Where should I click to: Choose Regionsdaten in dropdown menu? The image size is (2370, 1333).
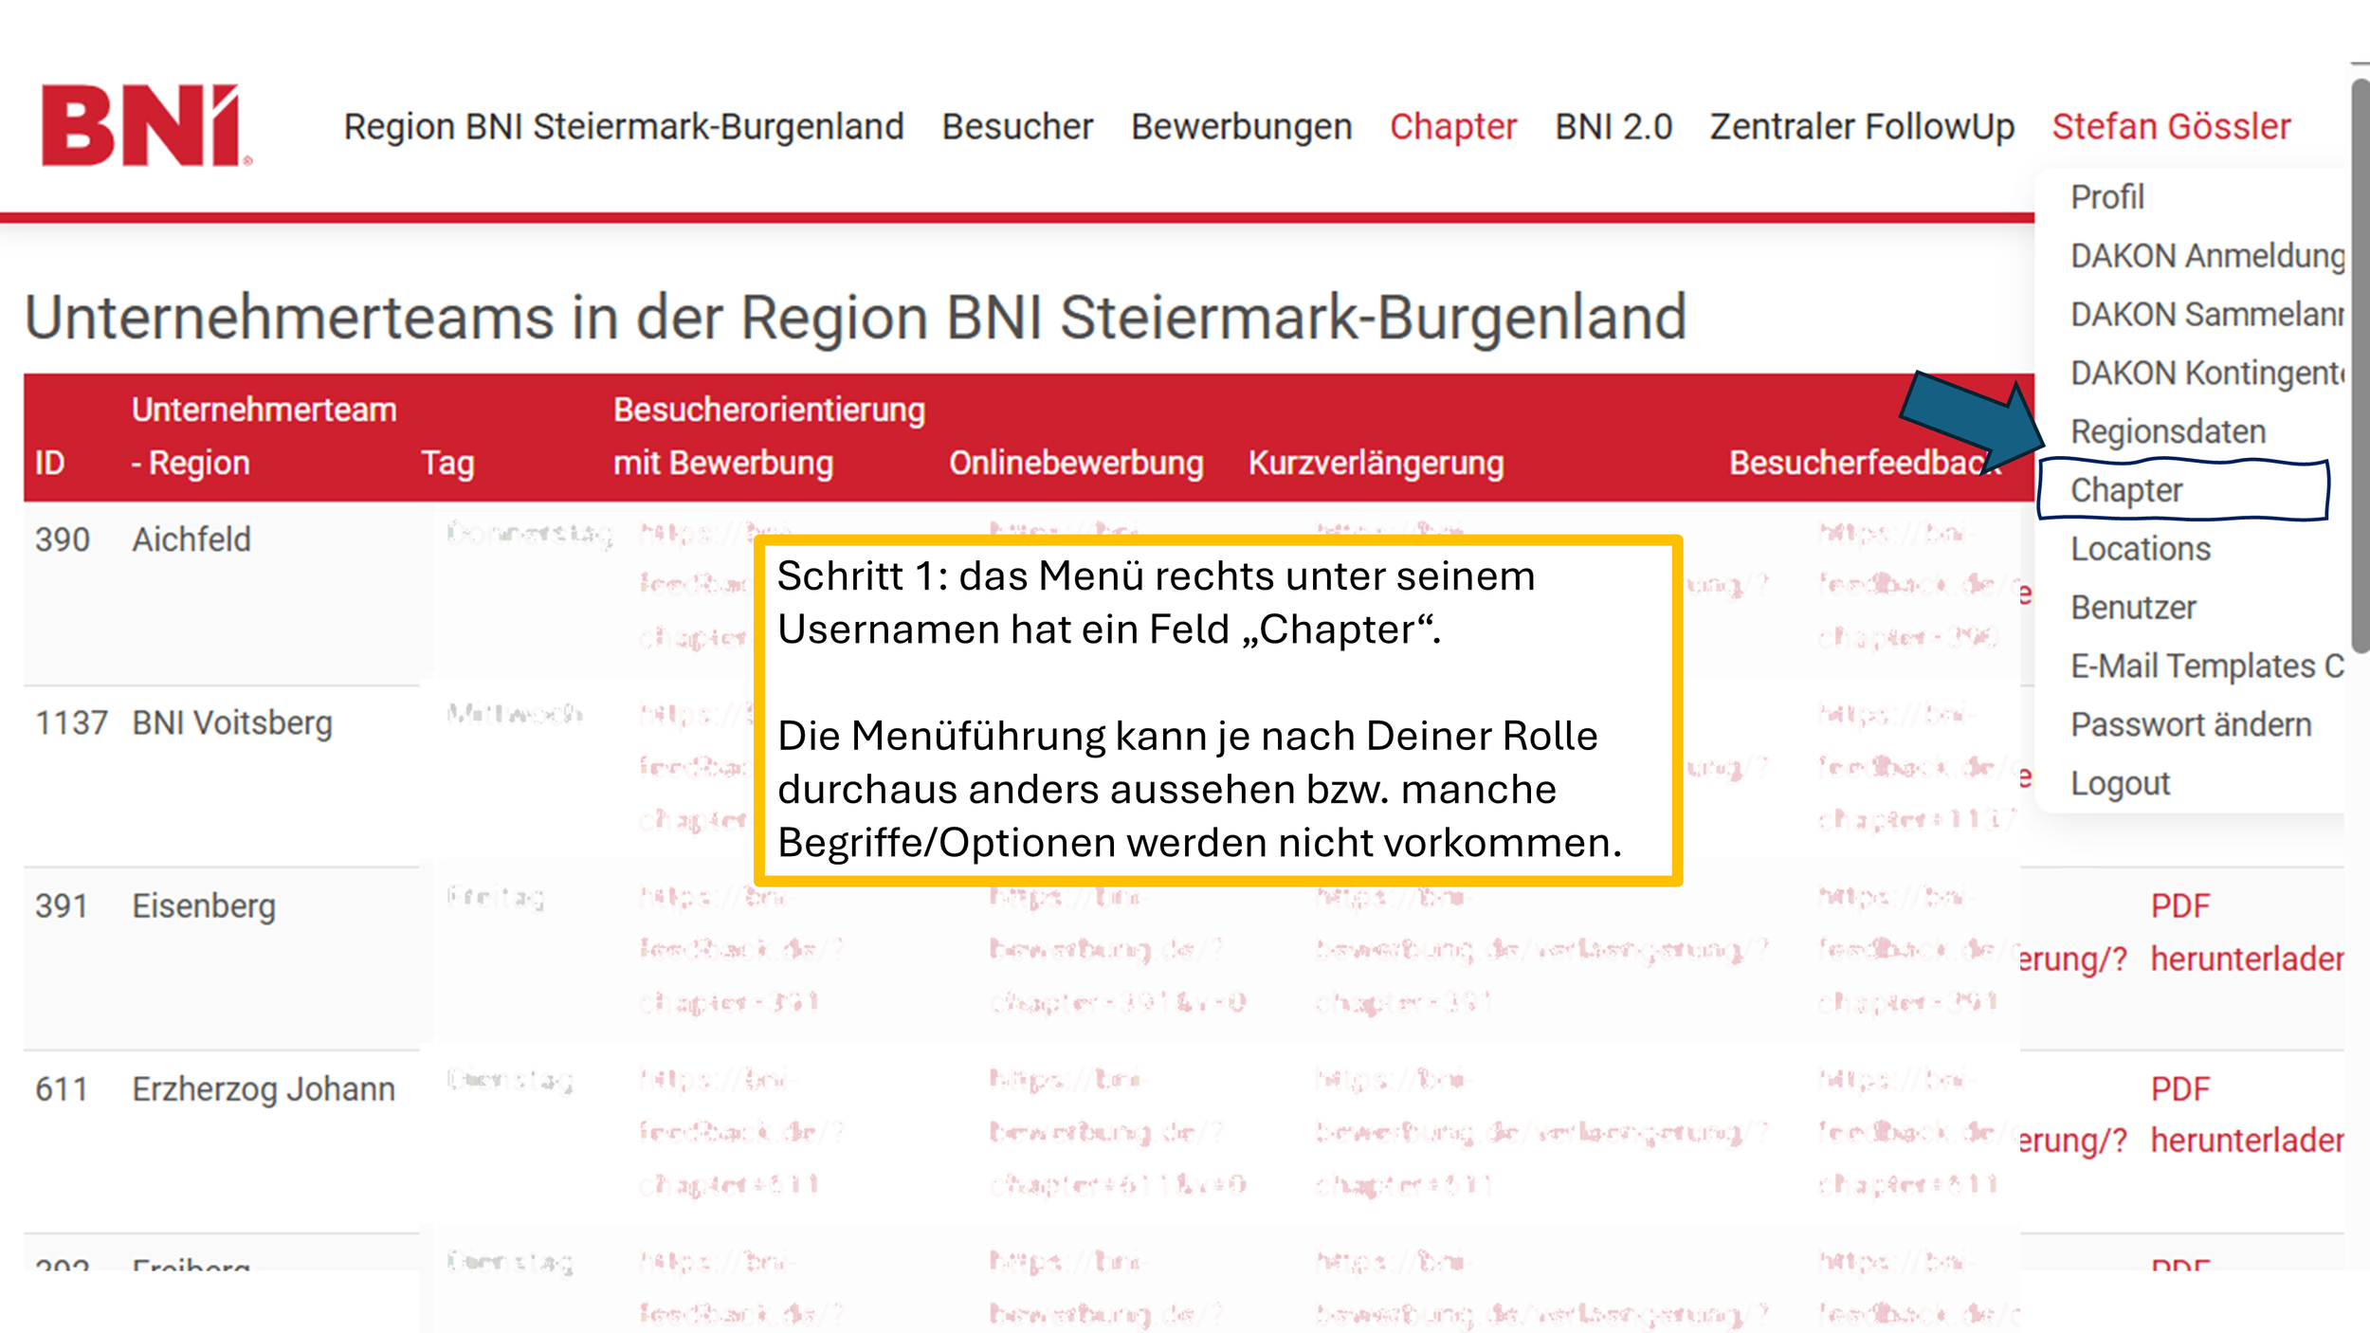pos(2167,431)
